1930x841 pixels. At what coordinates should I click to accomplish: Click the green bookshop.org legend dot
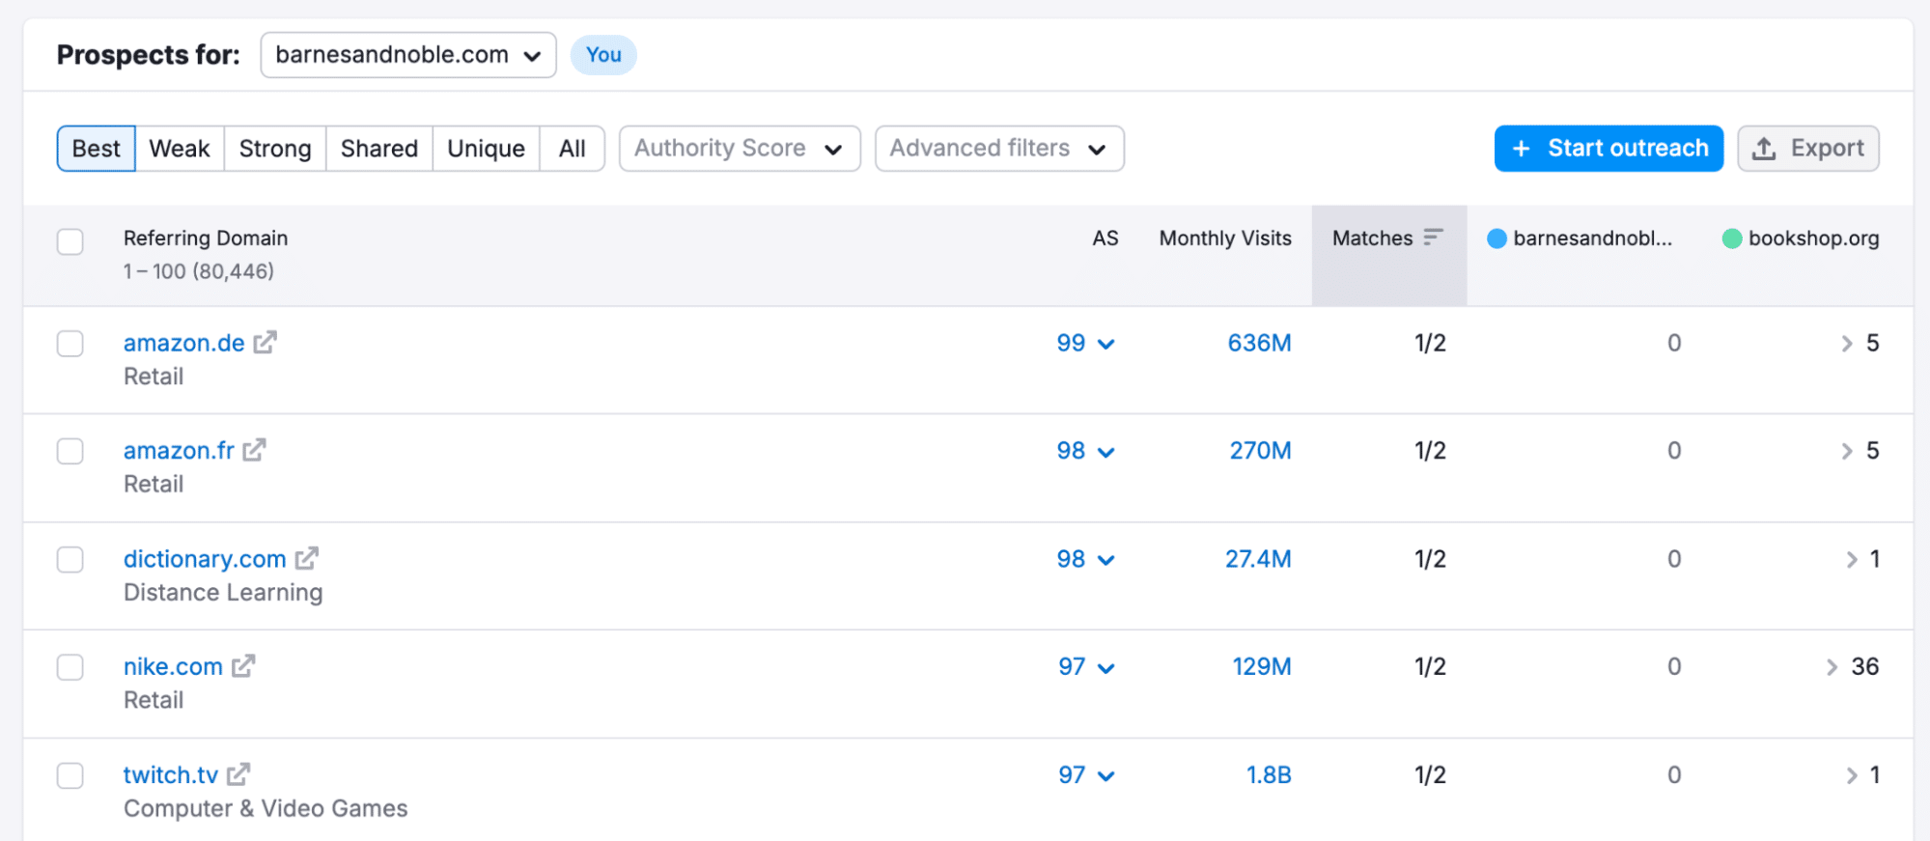pos(1732,238)
